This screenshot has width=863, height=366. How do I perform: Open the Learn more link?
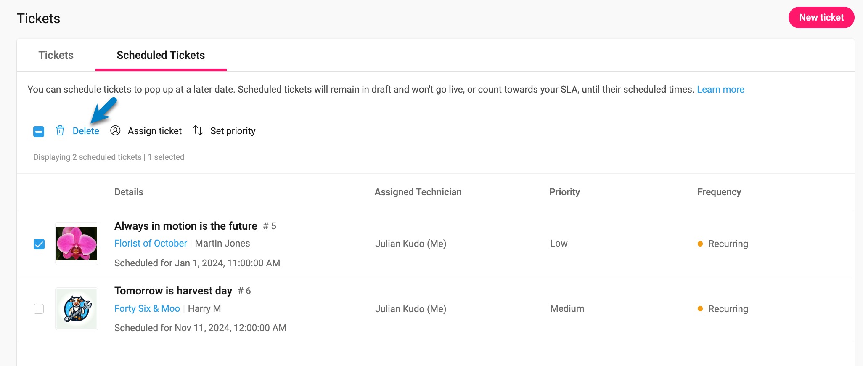[720, 89]
